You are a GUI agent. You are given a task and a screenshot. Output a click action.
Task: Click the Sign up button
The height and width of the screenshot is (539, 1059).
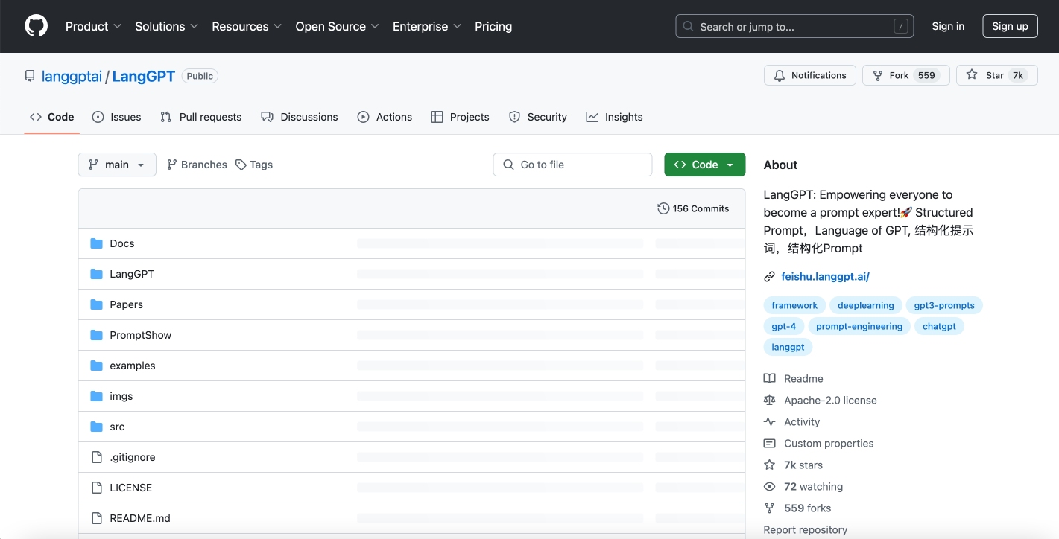1010,26
